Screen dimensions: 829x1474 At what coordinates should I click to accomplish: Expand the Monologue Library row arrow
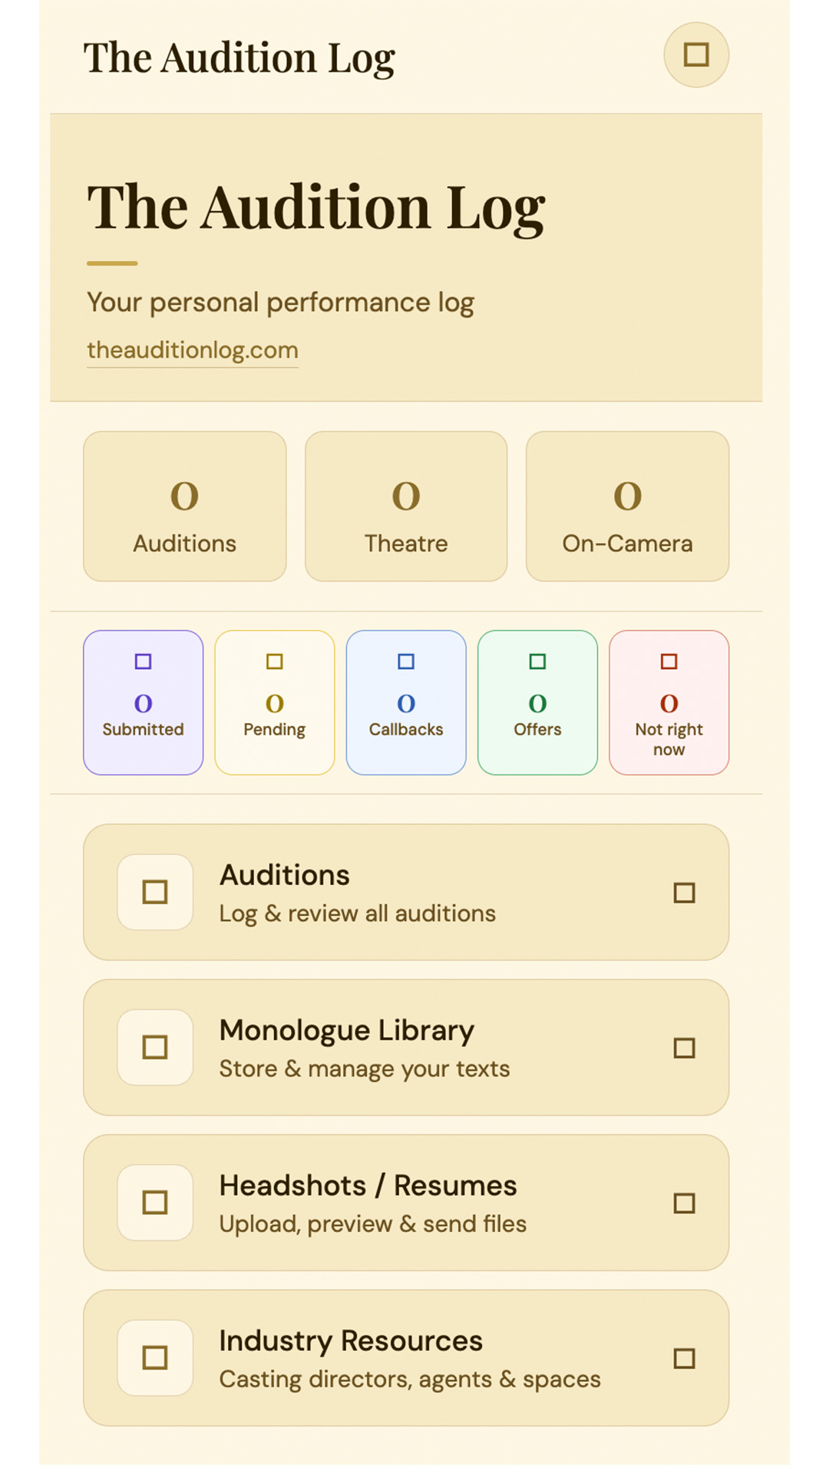684,1048
